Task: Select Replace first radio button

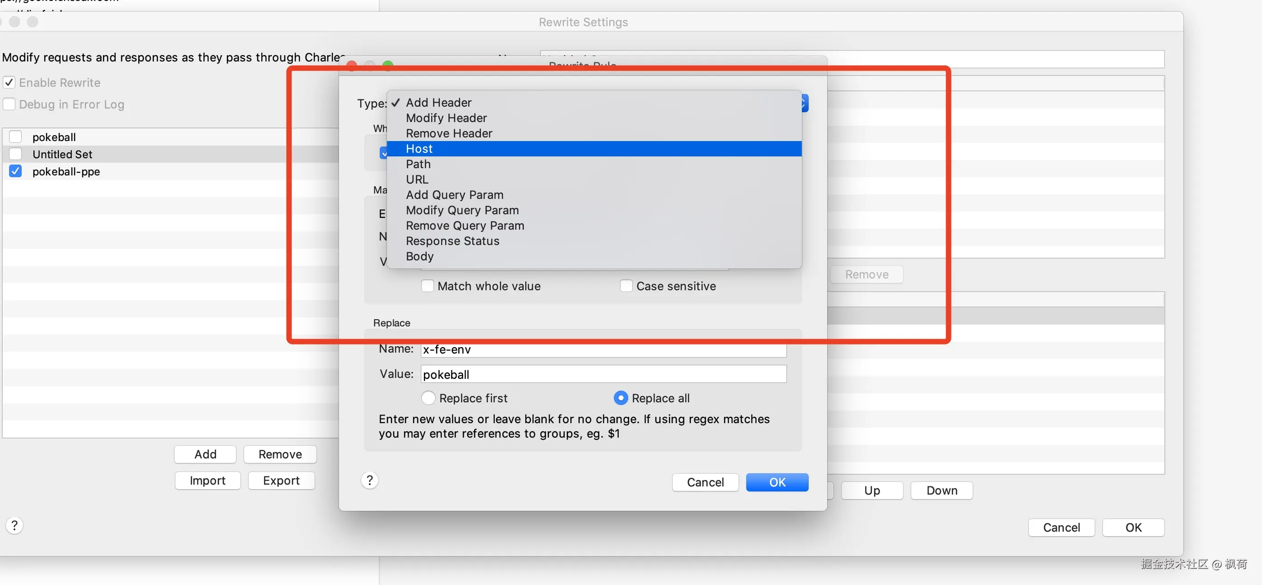Action: click(428, 398)
